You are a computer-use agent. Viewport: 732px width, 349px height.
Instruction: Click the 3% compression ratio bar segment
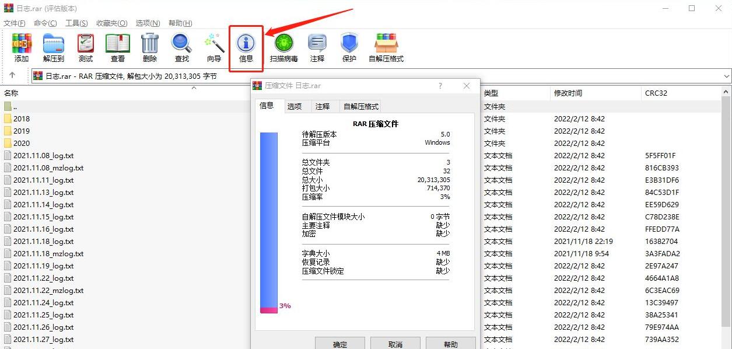(269, 310)
